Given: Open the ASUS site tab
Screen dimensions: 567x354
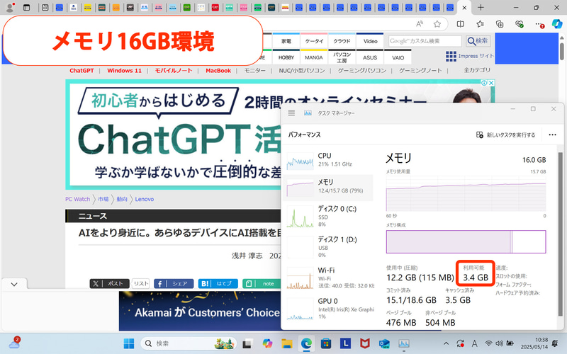Looking at the screenshot, I should coord(370,57).
